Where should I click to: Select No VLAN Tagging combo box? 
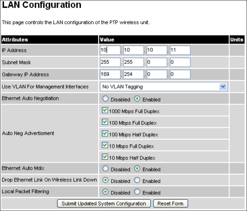click(164, 87)
